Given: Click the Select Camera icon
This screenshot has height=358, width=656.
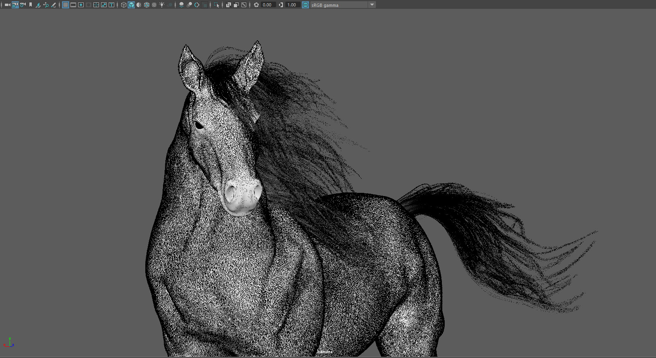Looking at the screenshot, I should [x=7, y=5].
